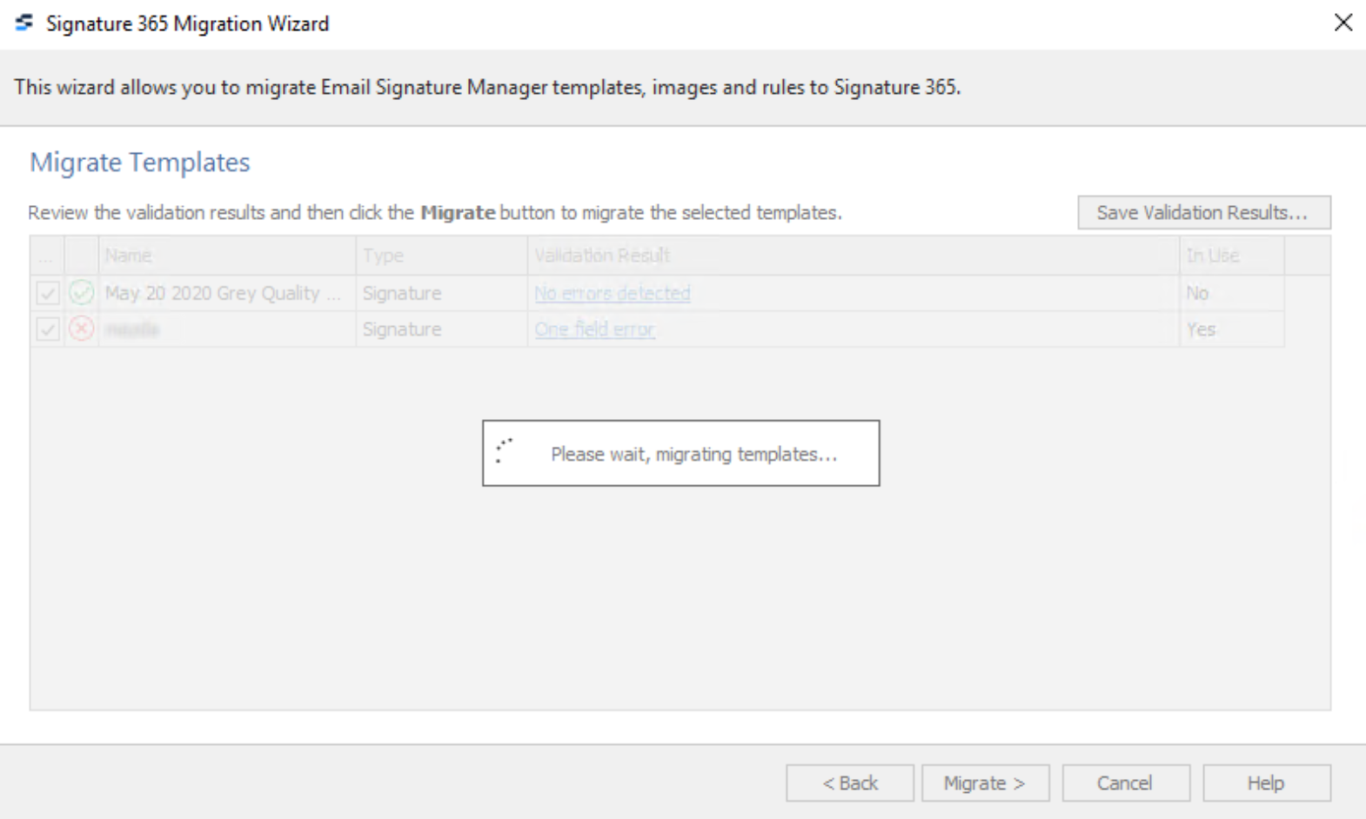
Task: Click the green success status icon for May 20 2020 template
Action: [x=82, y=293]
